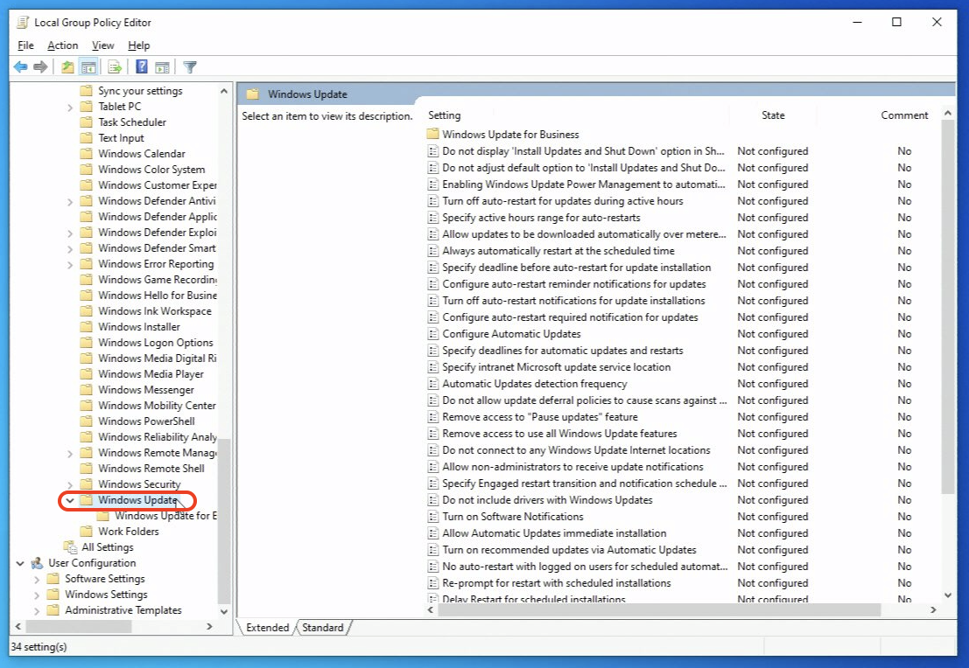The width and height of the screenshot is (969, 668).
Task: Select 'Remove access to "Pause updates" feature' policy
Action: [x=539, y=417]
